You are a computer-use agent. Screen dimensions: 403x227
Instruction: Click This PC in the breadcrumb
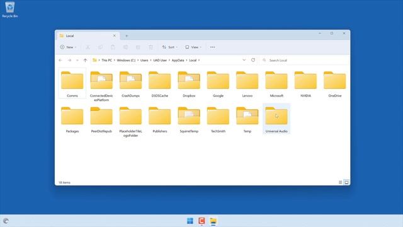(x=106, y=61)
